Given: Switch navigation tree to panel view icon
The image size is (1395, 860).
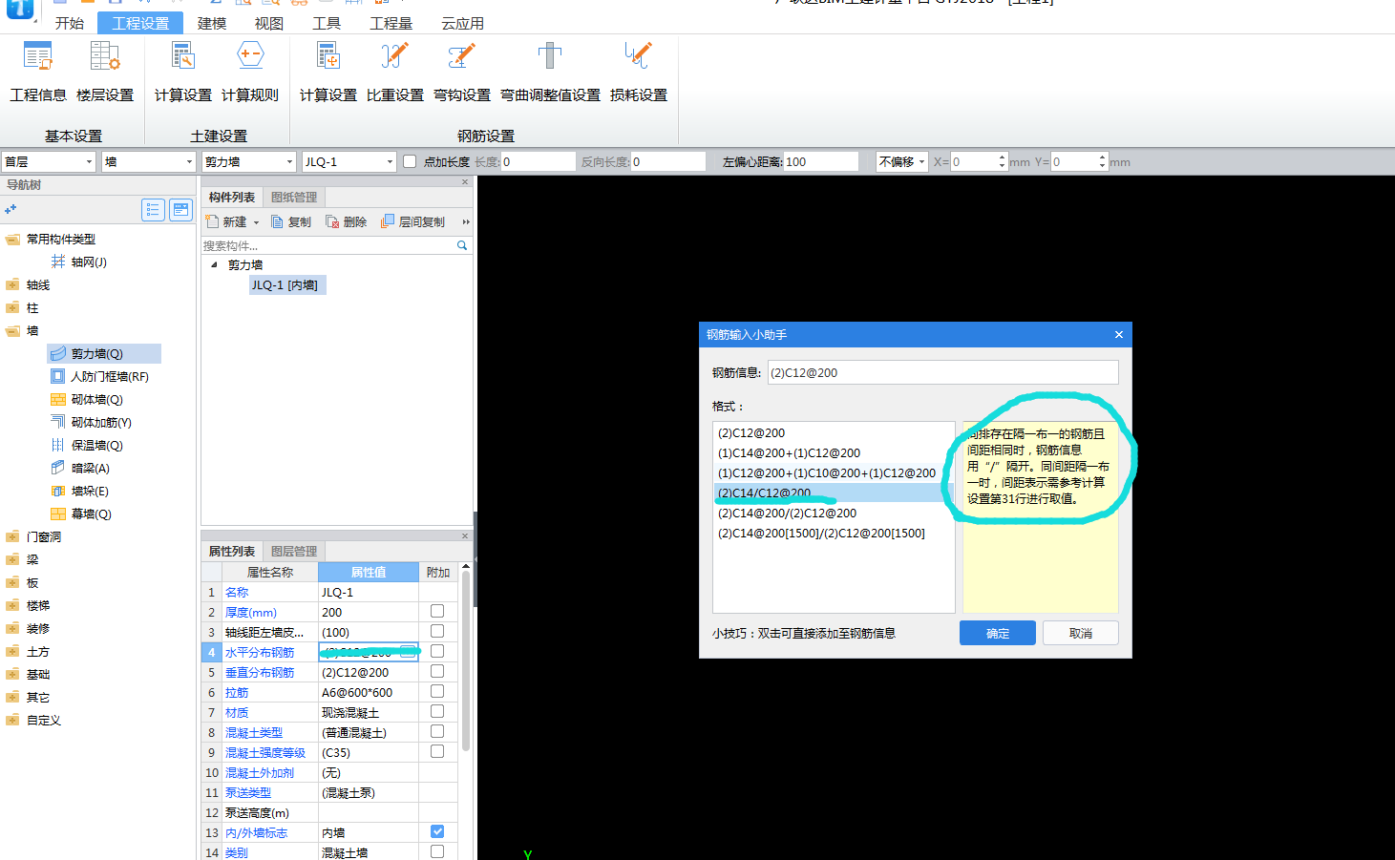Looking at the screenshot, I should pyautogui.click(x=180, y=210).
